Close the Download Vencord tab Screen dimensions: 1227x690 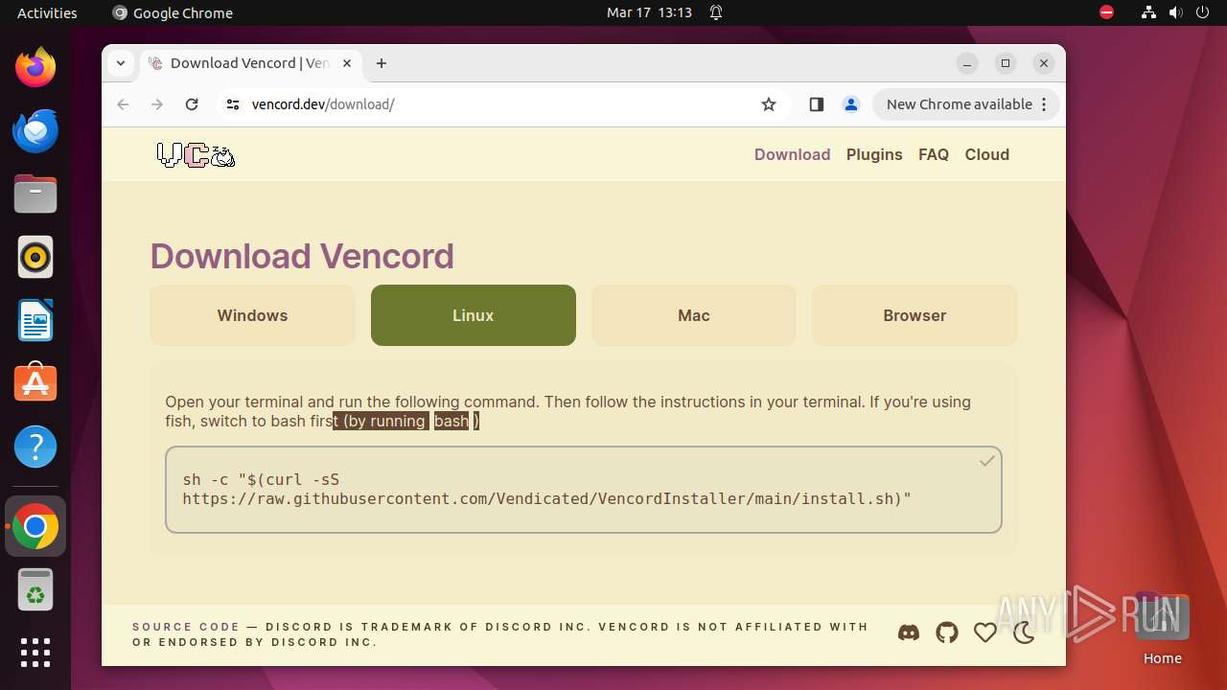(347, 63)
